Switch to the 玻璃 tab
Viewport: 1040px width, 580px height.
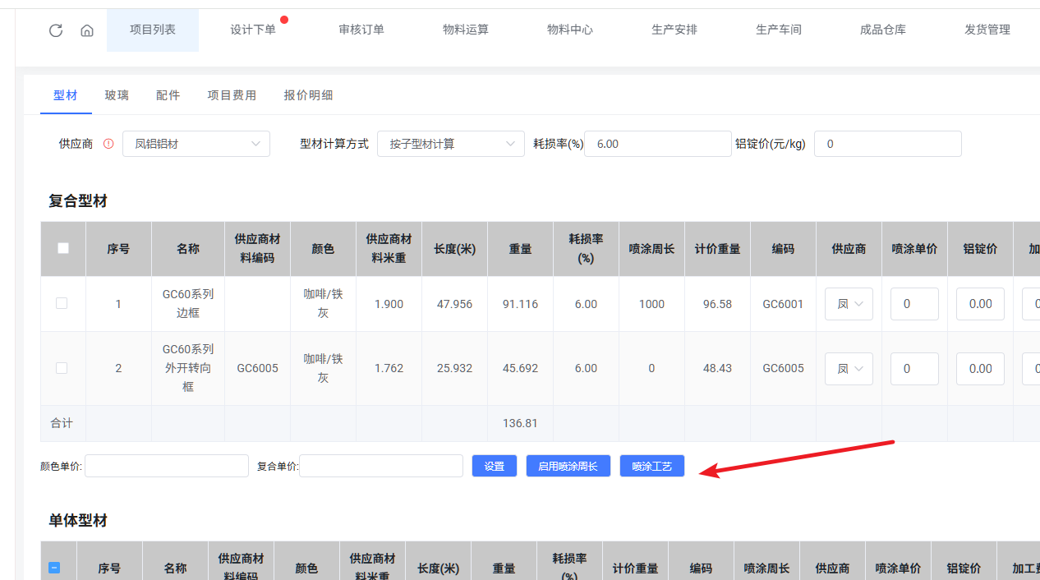pyautogui.click(x=117, y=95)
